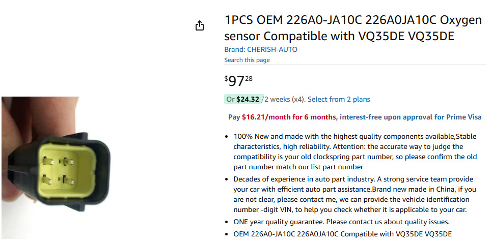Click the Search this page link
The width and height of the screenshot is (491, 243).
[x=247, y=60]
